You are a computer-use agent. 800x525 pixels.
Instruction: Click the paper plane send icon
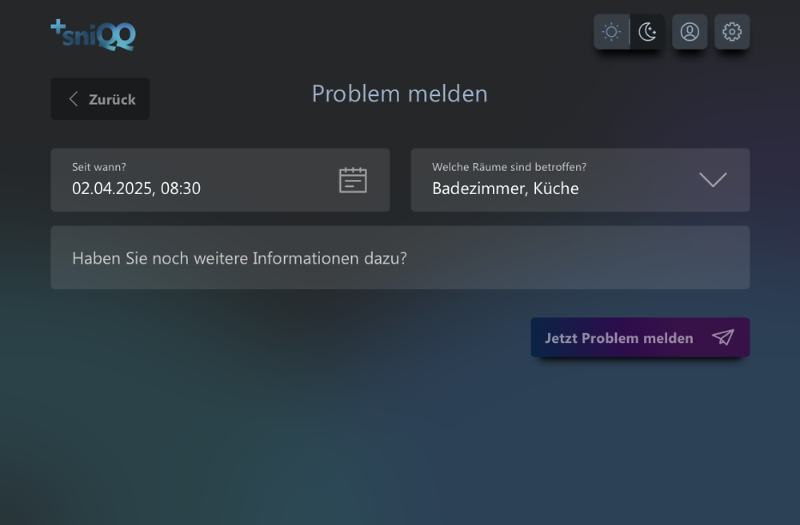click(722, 337)
